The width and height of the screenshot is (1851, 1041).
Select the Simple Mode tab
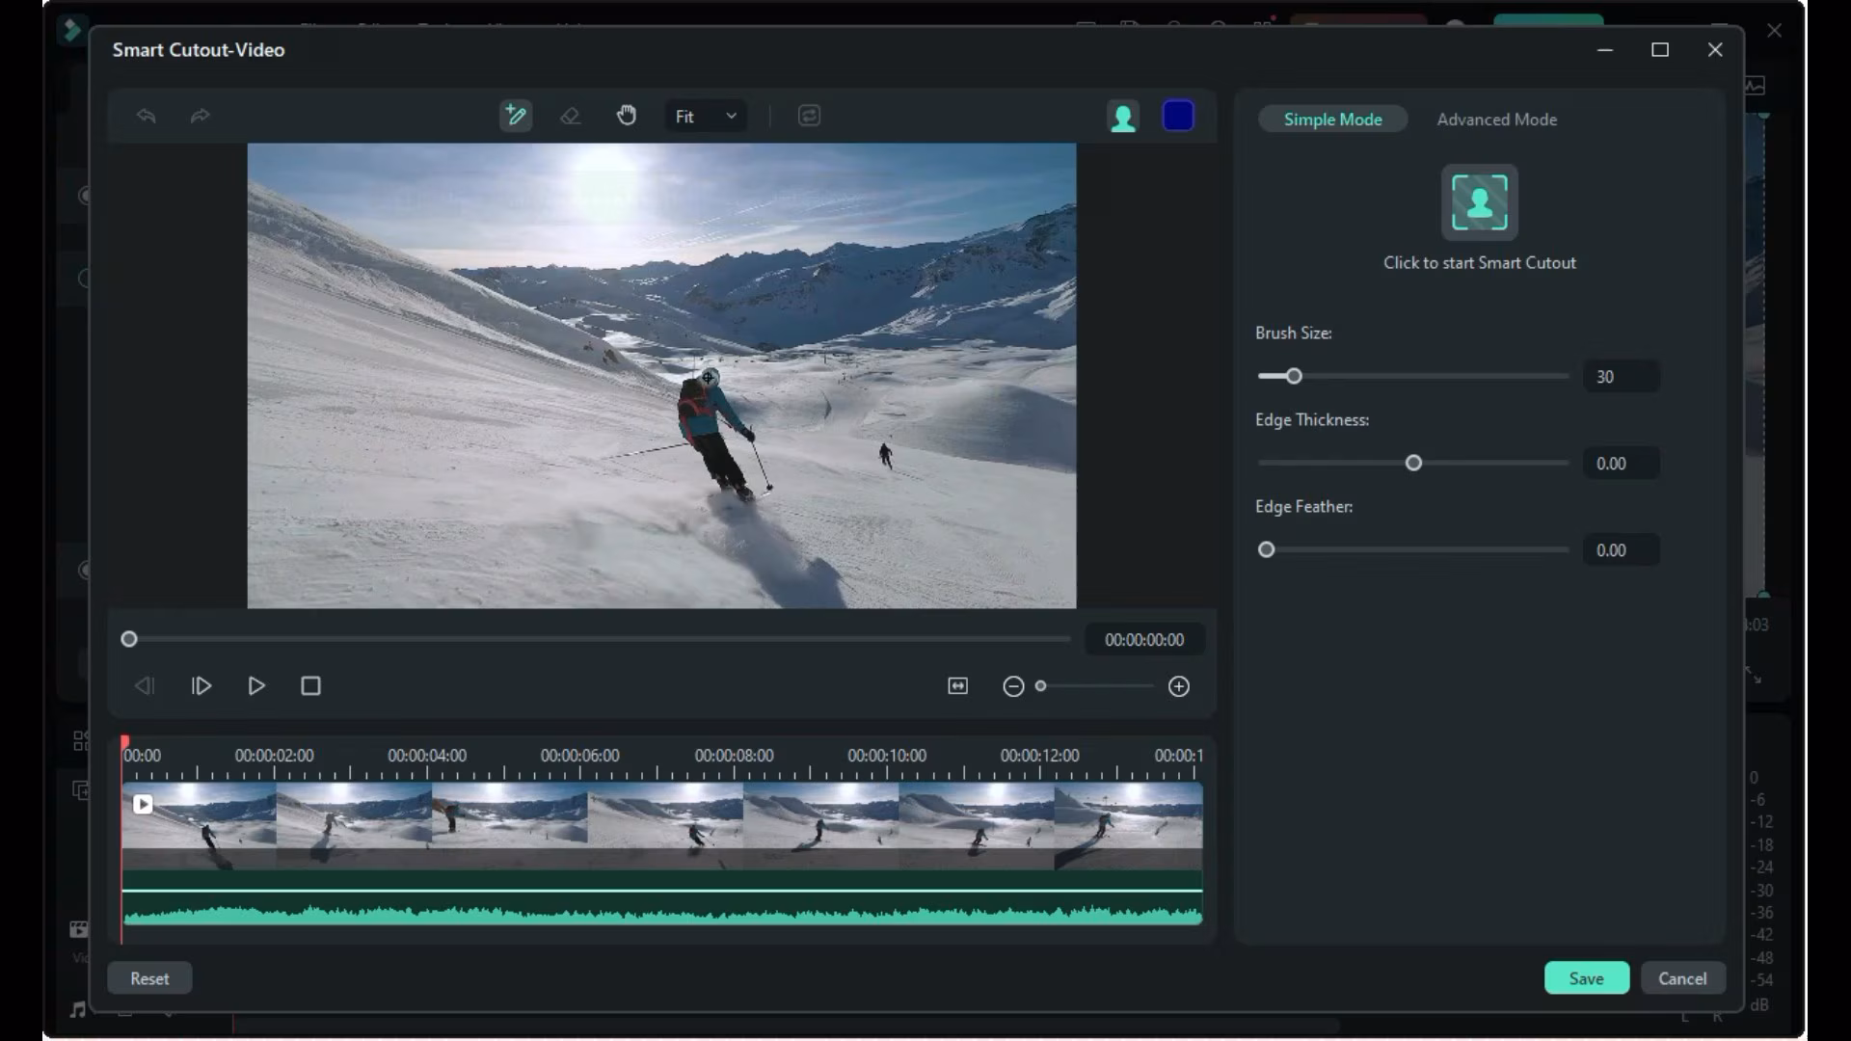1332,120
